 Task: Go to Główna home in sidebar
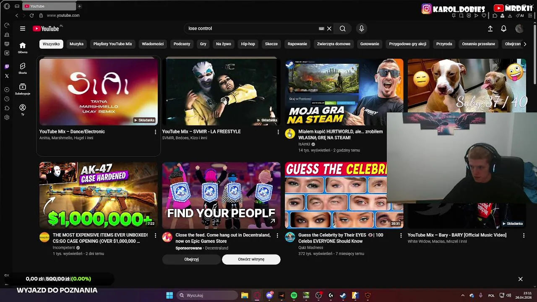tap(23, 48)
